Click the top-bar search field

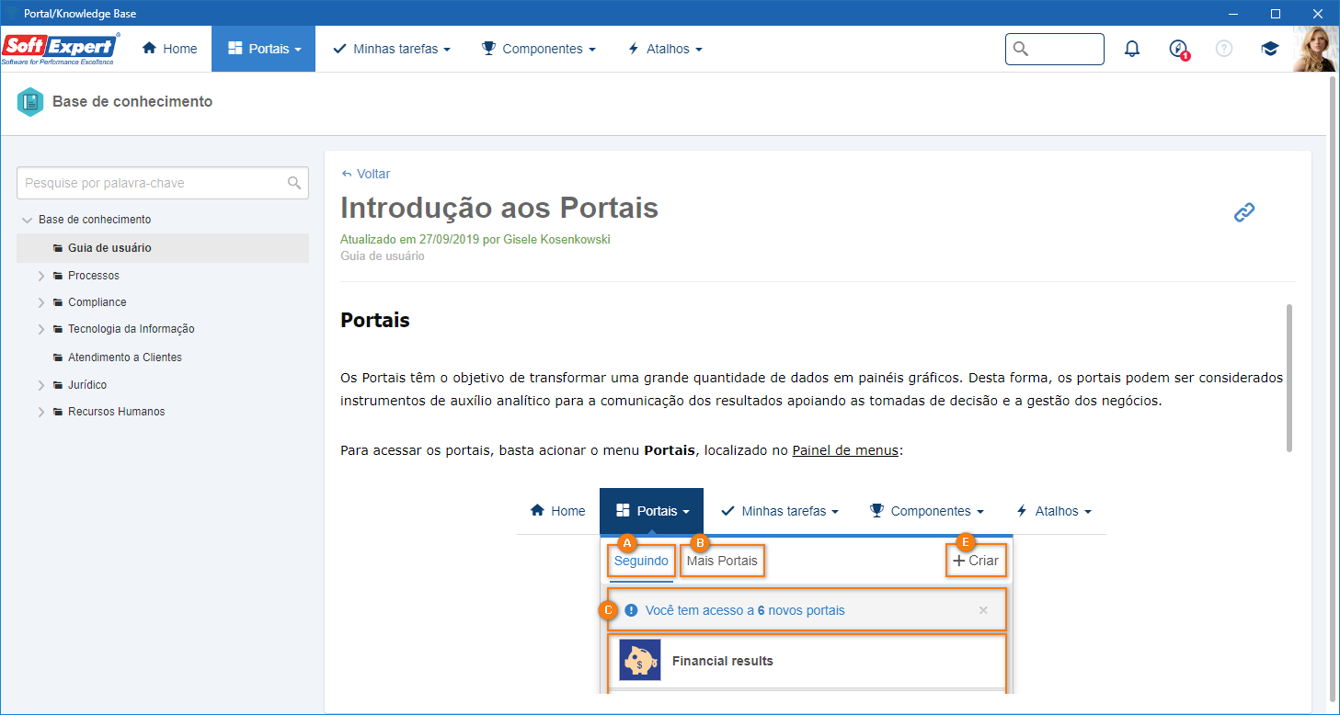click(x=1055, y=49)
